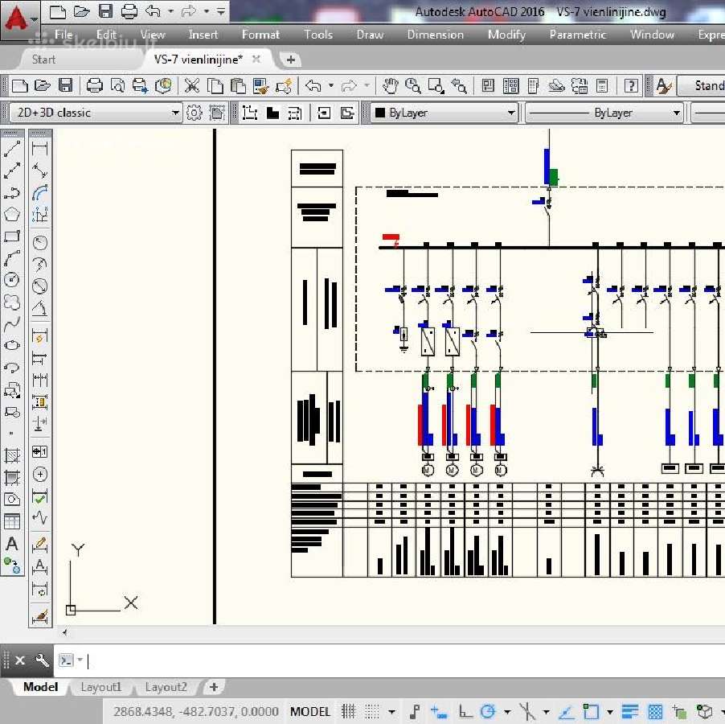Image resolution: width=725 pixels, height=724 pixels.
Task: Toggle object snap in status bar
Action: point(591,711)
